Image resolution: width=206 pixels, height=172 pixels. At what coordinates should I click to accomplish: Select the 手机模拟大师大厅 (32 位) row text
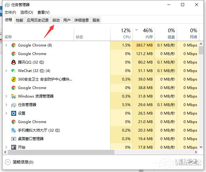pyautogui.click(x=39, y=130)
